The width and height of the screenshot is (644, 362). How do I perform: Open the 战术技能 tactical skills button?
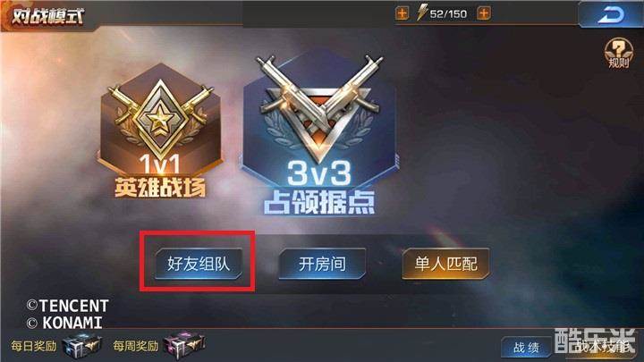tap(602, 347)
